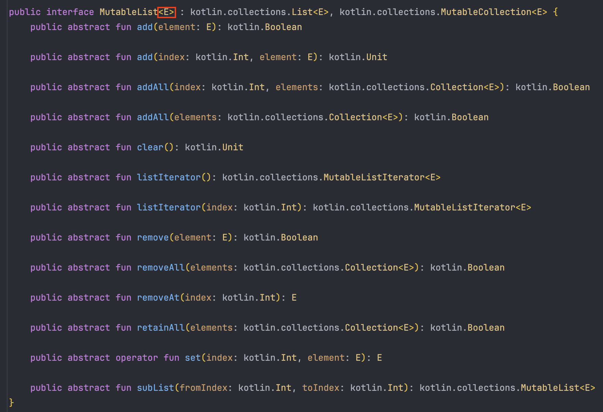
Task: Click the clear() function name
Action: point(150,147)
